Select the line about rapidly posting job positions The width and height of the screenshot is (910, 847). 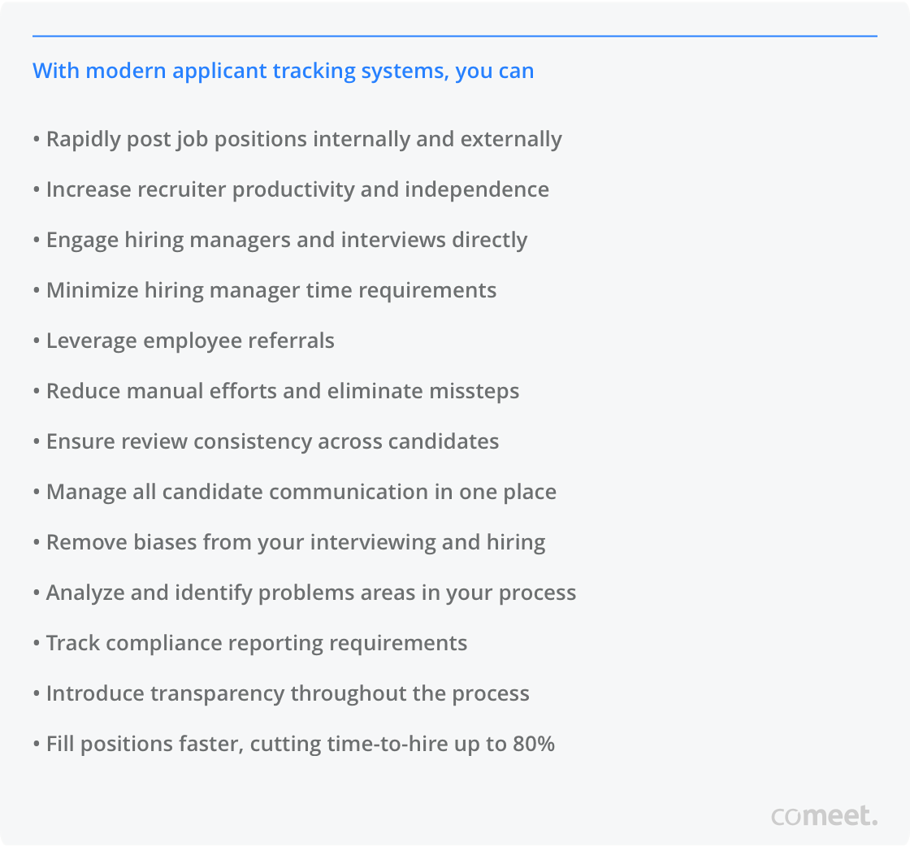pos(304,139)
